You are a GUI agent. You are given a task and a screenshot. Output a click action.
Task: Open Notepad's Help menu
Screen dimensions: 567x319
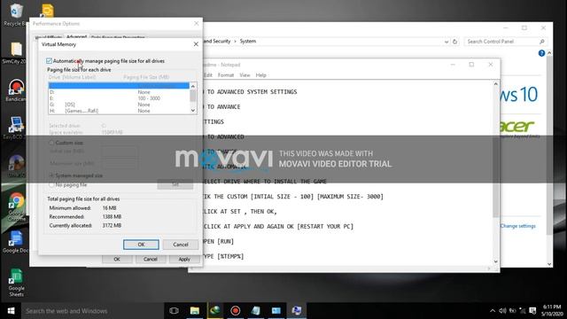point(260,75)
